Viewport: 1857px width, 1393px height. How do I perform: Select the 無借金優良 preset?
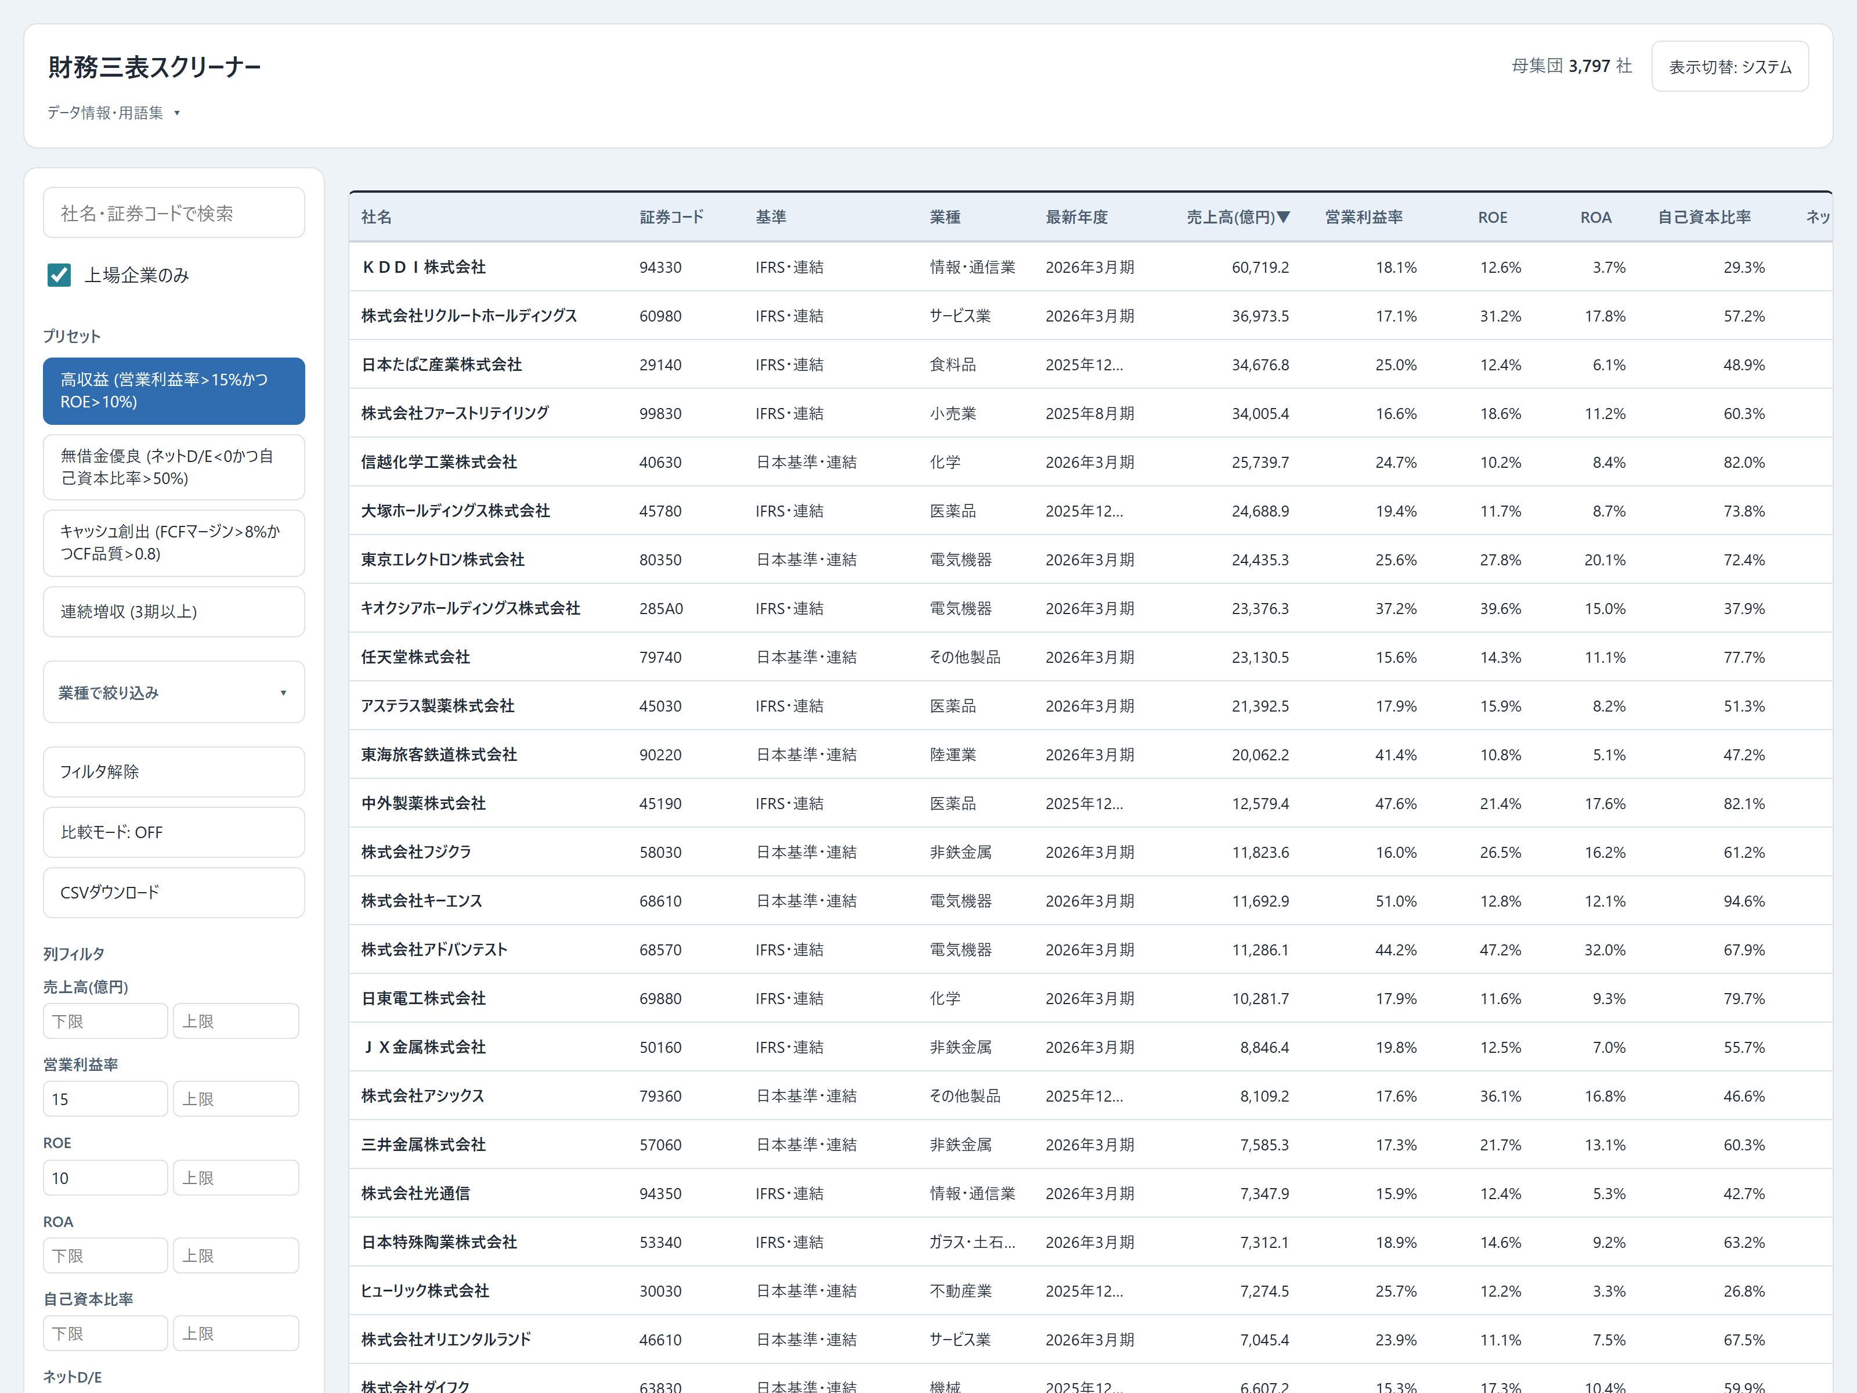(174, 467)
